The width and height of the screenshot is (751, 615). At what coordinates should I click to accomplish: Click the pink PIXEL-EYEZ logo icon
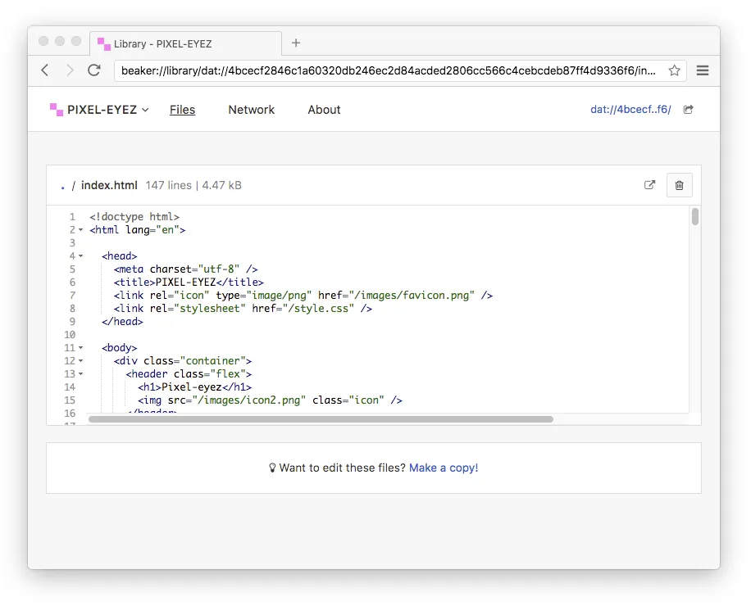[56, 110]
